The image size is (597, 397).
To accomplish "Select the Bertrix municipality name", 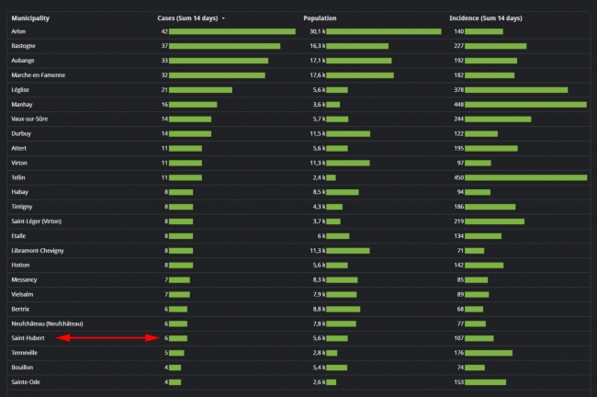I will click(20, 309).
